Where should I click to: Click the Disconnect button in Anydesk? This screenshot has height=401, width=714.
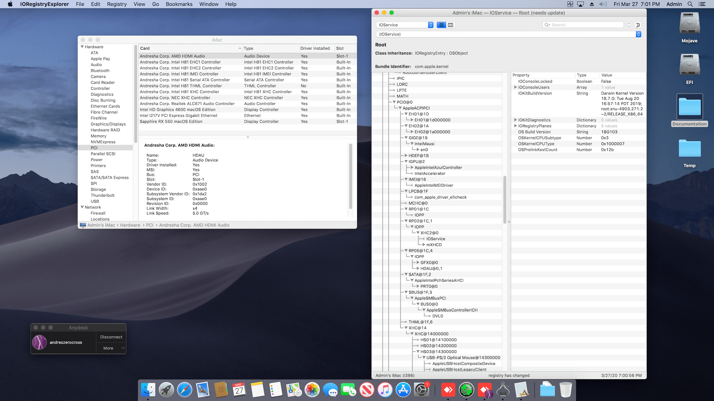tap(111, 337)
